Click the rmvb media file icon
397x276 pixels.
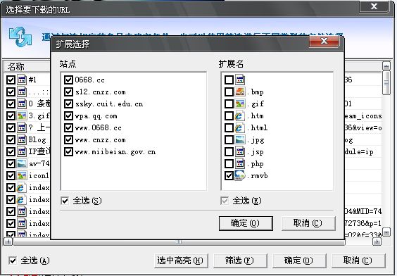(240, 175)
